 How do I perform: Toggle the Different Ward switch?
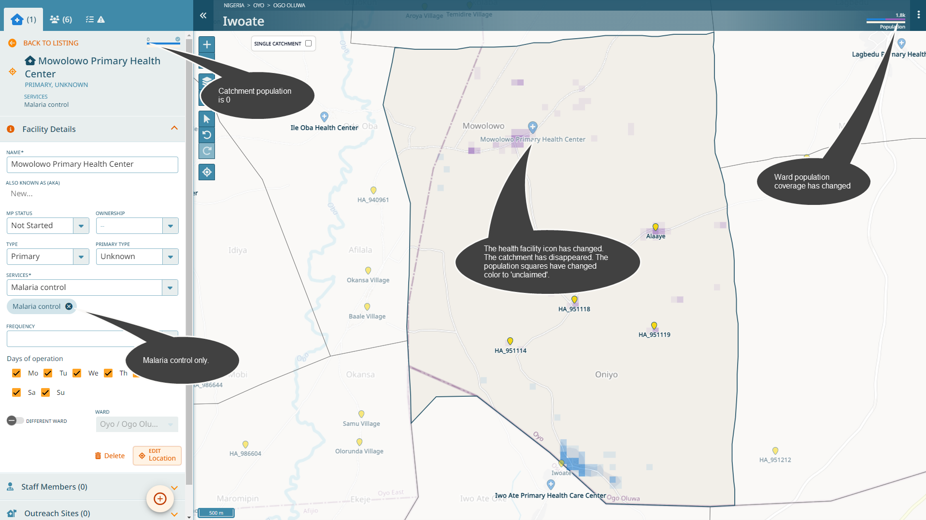15,421
